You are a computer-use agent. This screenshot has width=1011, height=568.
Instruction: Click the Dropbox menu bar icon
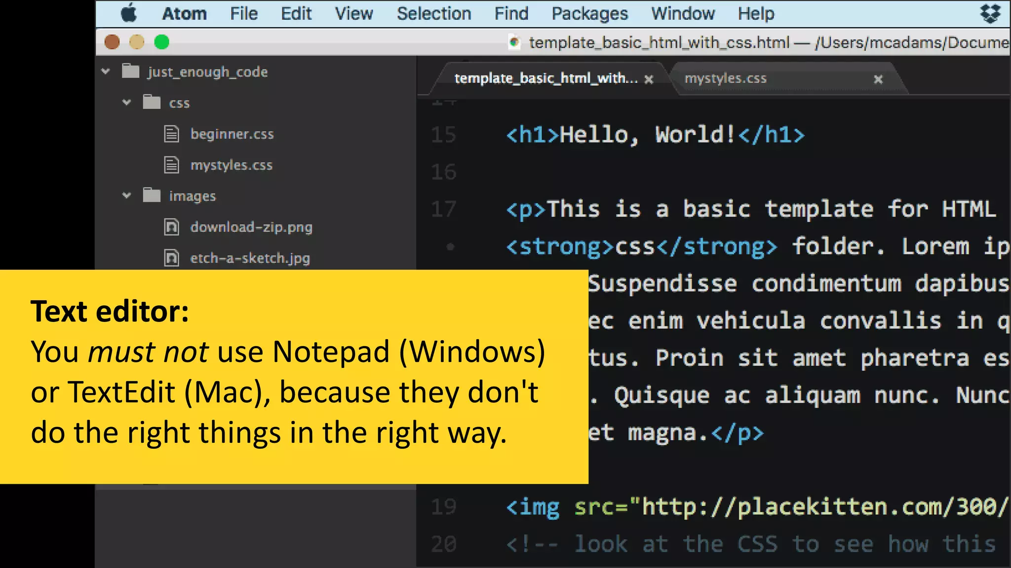(x=990, y=13)
